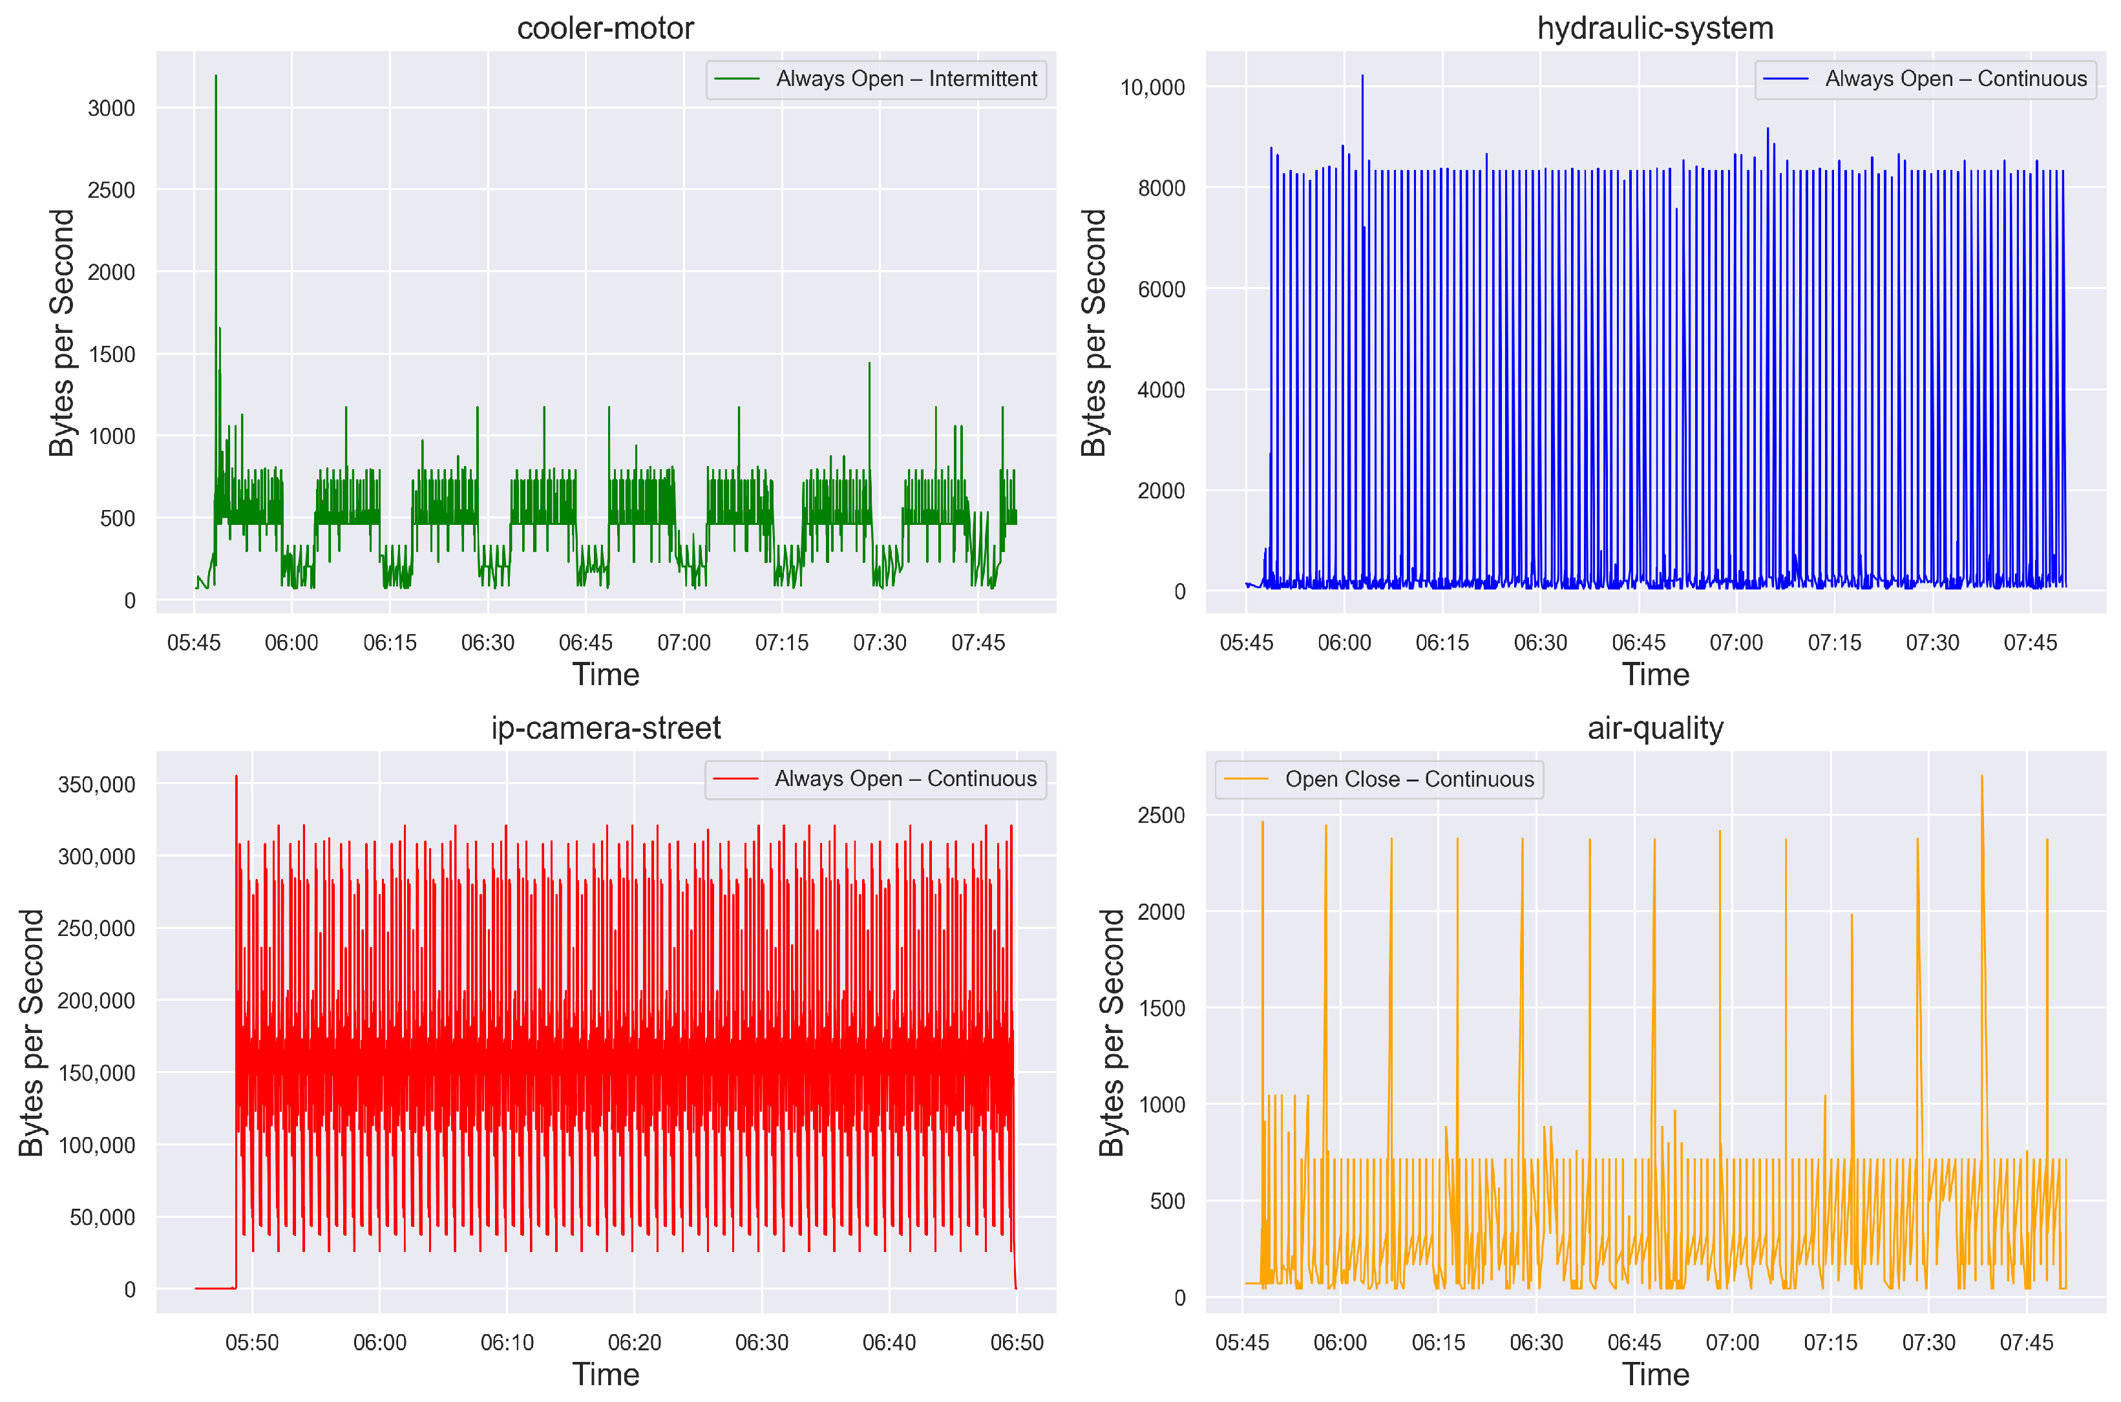Click the red line swatch in ip-camera-street legend
Screen dimensions: 2121x1402
tap(735, 780)
